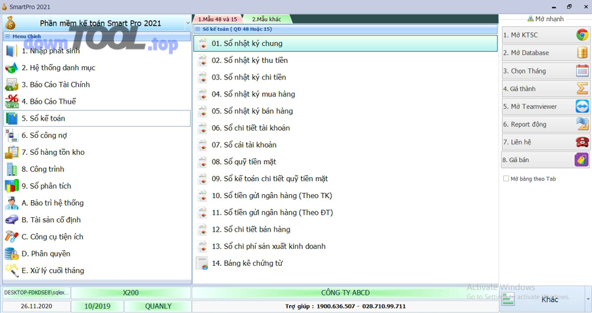Click the 8. Giá bán button
592x313 pixels.
coord(545,159)
